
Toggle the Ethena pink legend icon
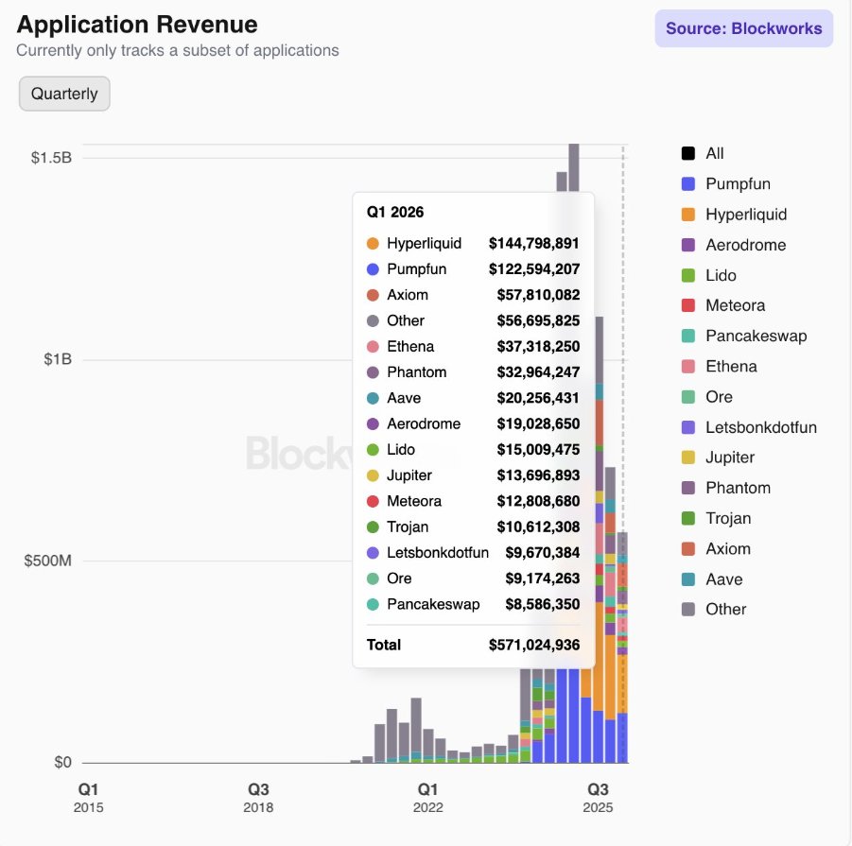pyautogui.click(x=688, y=366)
